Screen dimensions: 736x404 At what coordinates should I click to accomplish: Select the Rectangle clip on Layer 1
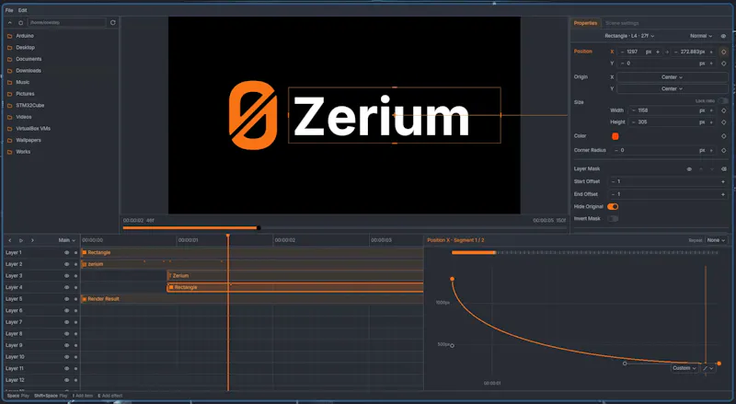(252, 253)
